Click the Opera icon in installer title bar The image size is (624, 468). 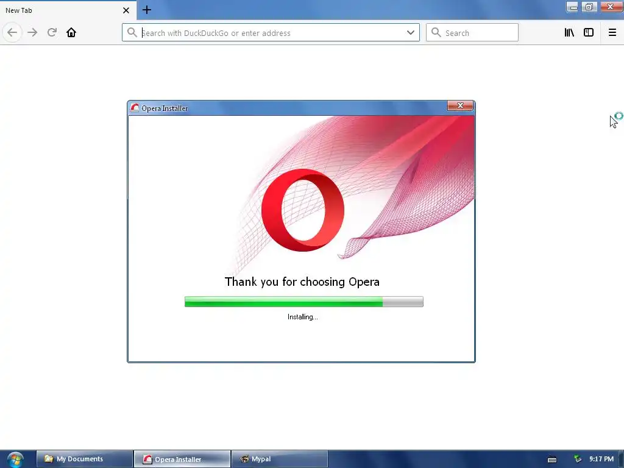point(135,108)
